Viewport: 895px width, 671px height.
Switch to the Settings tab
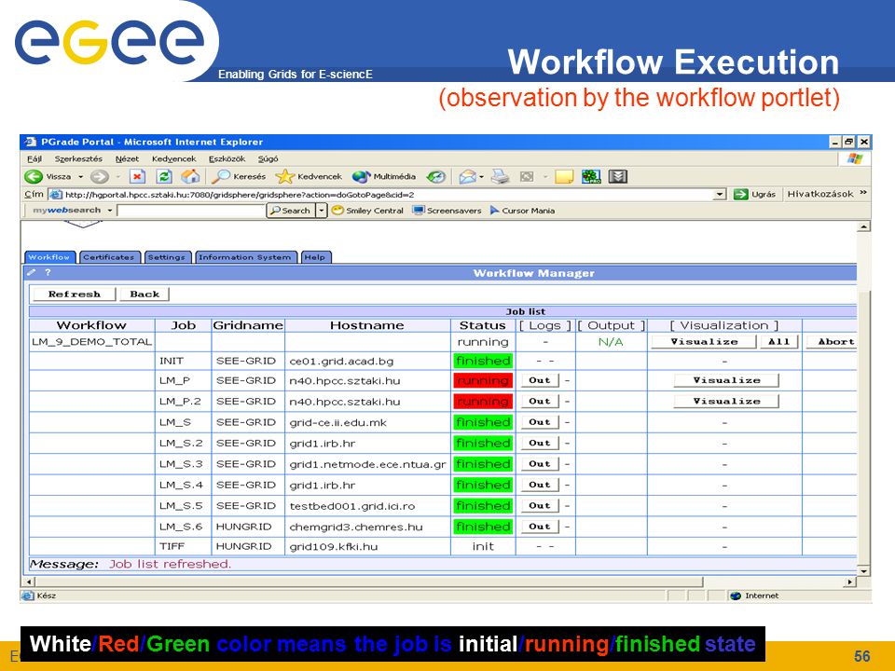point(167,257)
